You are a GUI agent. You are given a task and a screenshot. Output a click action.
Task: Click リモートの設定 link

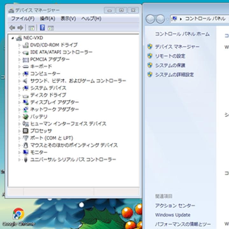click(170, 56)
